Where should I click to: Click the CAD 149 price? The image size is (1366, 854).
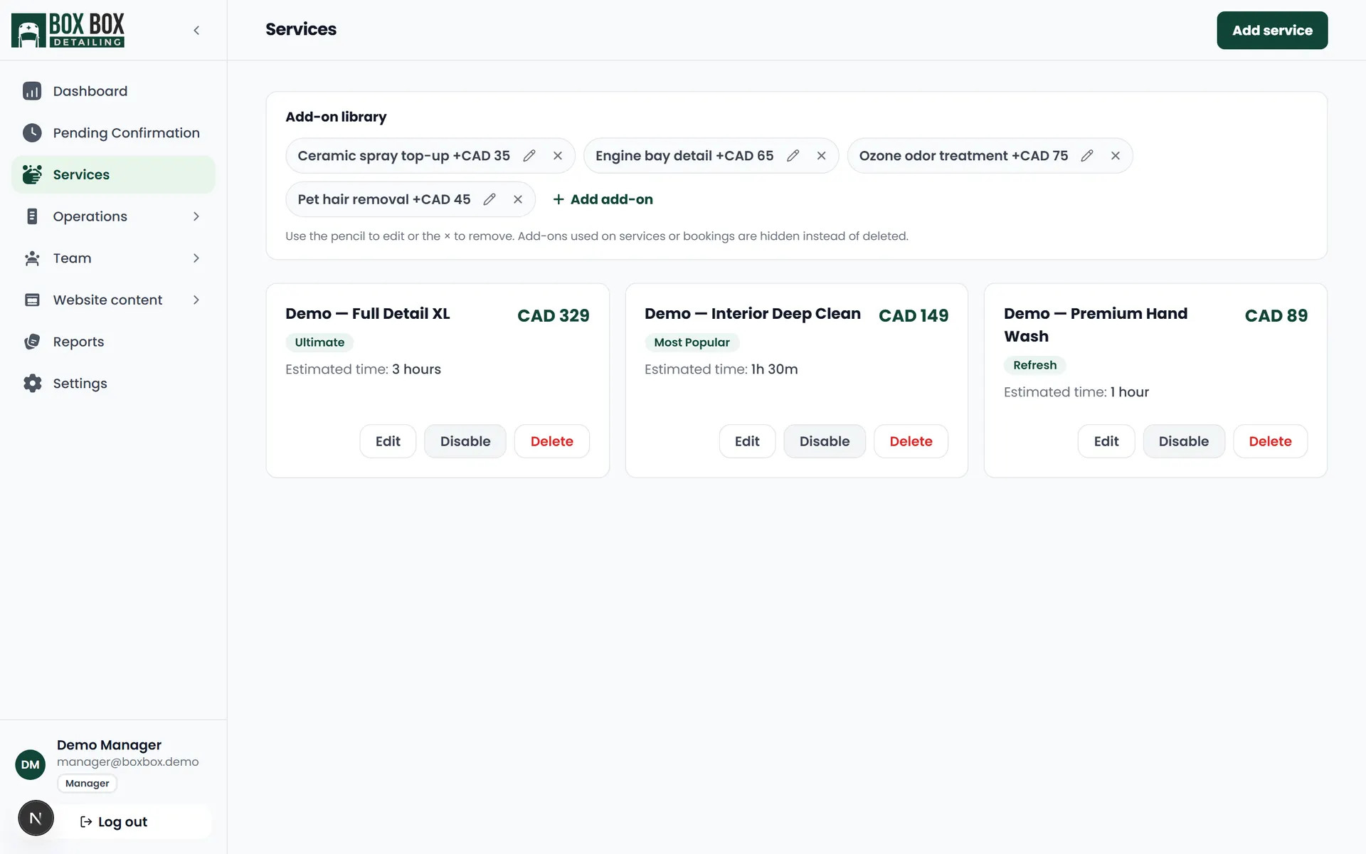click(914, 315)
